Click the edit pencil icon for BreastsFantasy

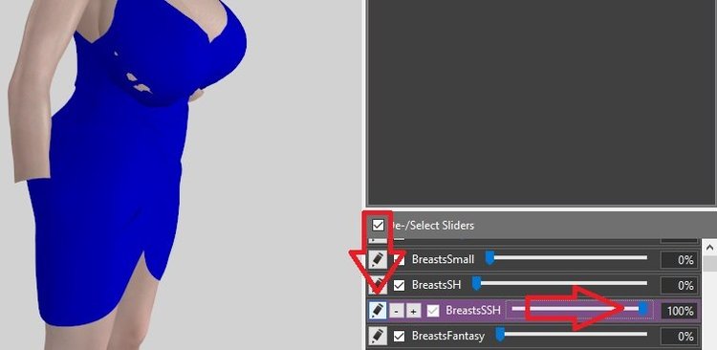click(x=378, y=337)
